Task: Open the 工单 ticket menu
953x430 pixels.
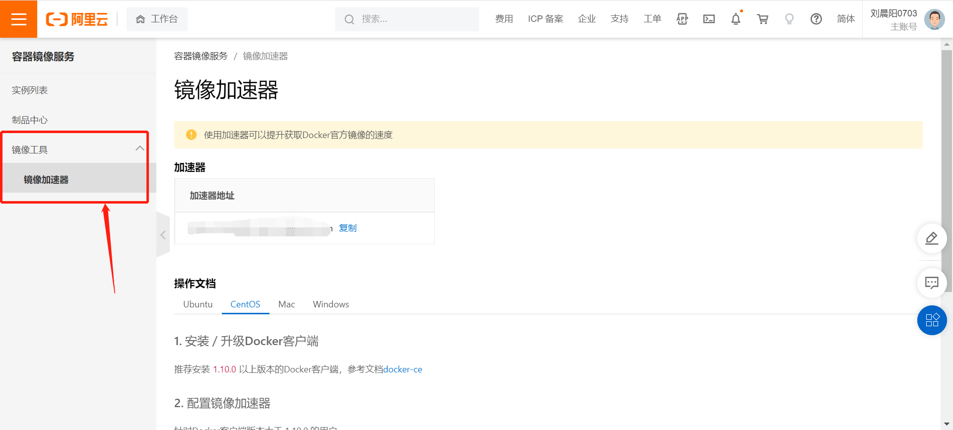Action: point(652,19)
